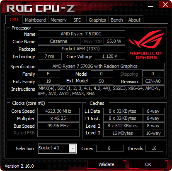The width and height of the screenshot is (172, 171).
Task: Open the Memory tab
Action: click(x=58, y=20)
